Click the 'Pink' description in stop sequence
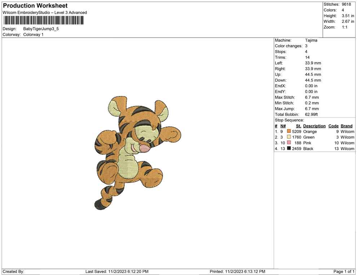The image size is (357, 275). pyautogui.click(x=307, y=143)
